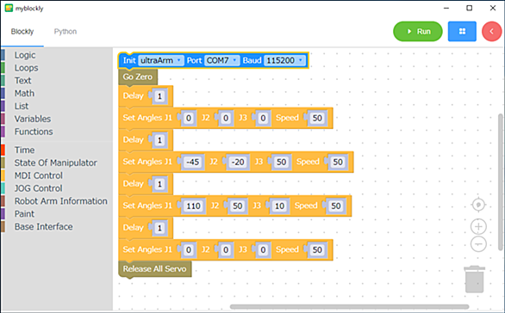Edit J2 value 50 in the 110 row
Screen dimensions: 505x313
click(237, 206)
